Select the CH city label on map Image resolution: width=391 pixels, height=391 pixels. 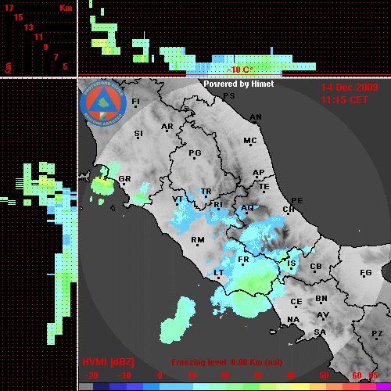(x=289, y=210)
